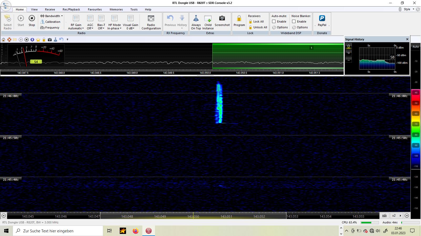Image resolution: width=421 pixels, height=236 pixels.
Task: Click the favourites star icon in quick toolbar
Action: coord(38,40)
